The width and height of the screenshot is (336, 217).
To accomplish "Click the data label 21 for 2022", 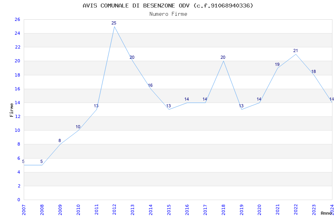I will point(296,51).
